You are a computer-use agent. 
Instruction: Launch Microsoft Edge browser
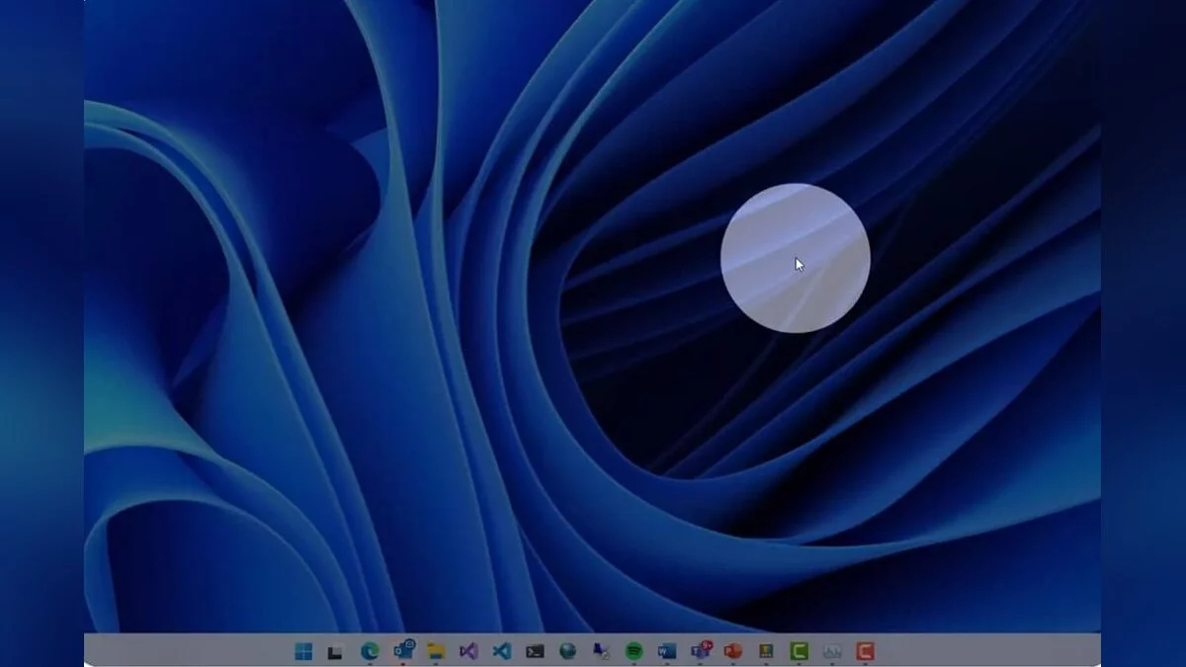[x=370, y=651]
